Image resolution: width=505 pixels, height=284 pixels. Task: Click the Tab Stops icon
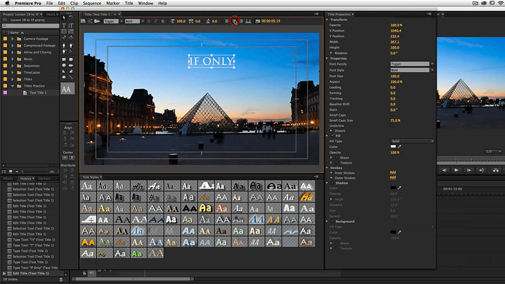click(x=249, y=21)
